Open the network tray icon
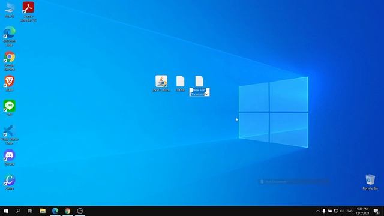Viewport: 384px width, 216px height. pos(336,211)
